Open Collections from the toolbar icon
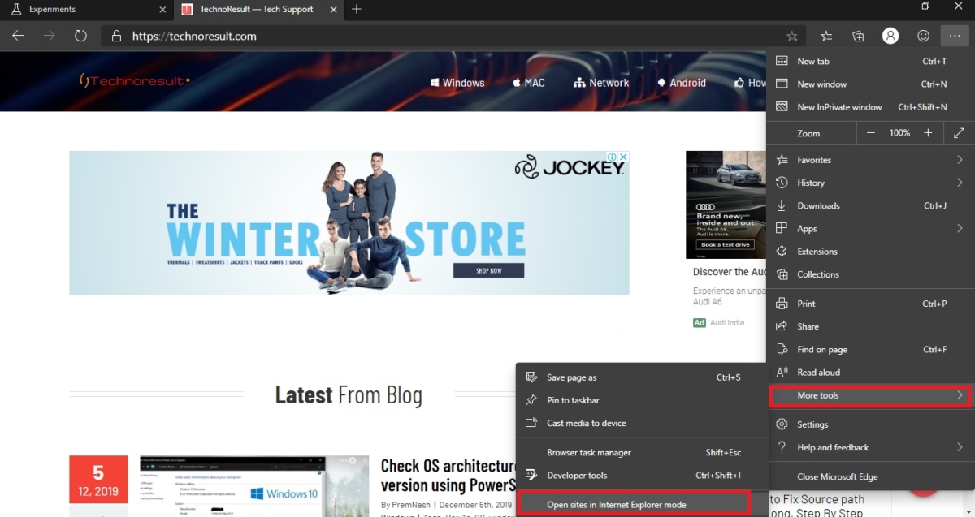 coord(858,36)
